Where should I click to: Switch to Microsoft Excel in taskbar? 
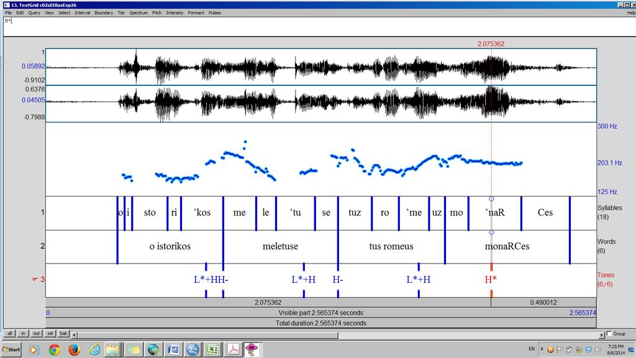tap(212, 349)
